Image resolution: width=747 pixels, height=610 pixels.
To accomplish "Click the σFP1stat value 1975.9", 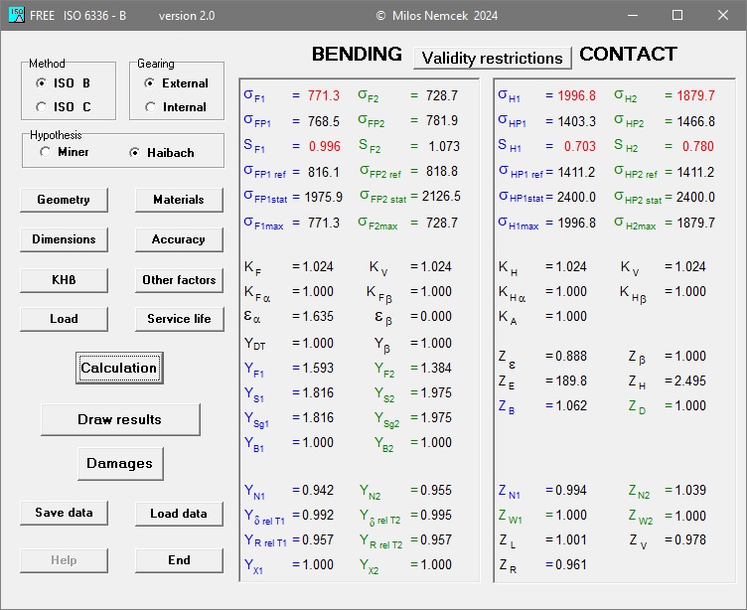I will pyautogui.click(x=324, y=197).
